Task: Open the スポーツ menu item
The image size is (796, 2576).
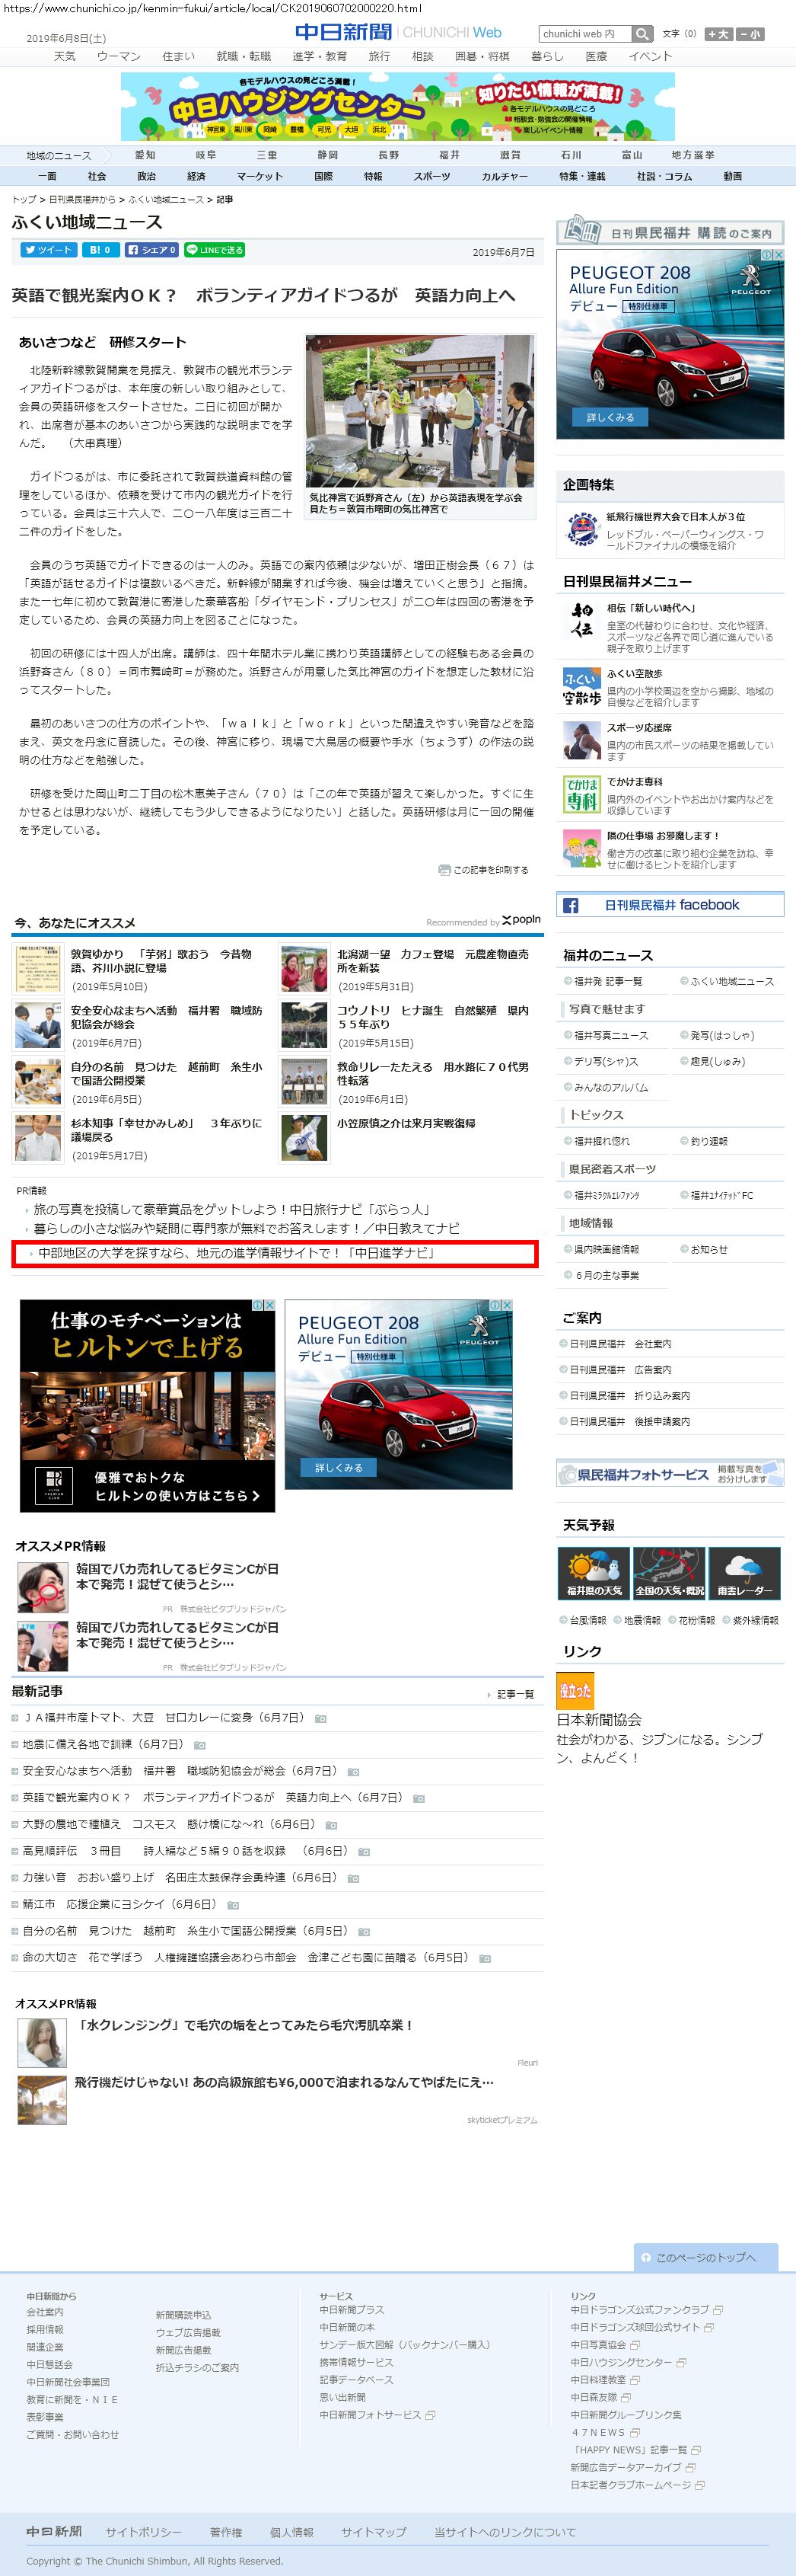Action: (x=431, y=176)
